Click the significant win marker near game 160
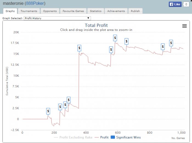 click(x=48, y=111)
